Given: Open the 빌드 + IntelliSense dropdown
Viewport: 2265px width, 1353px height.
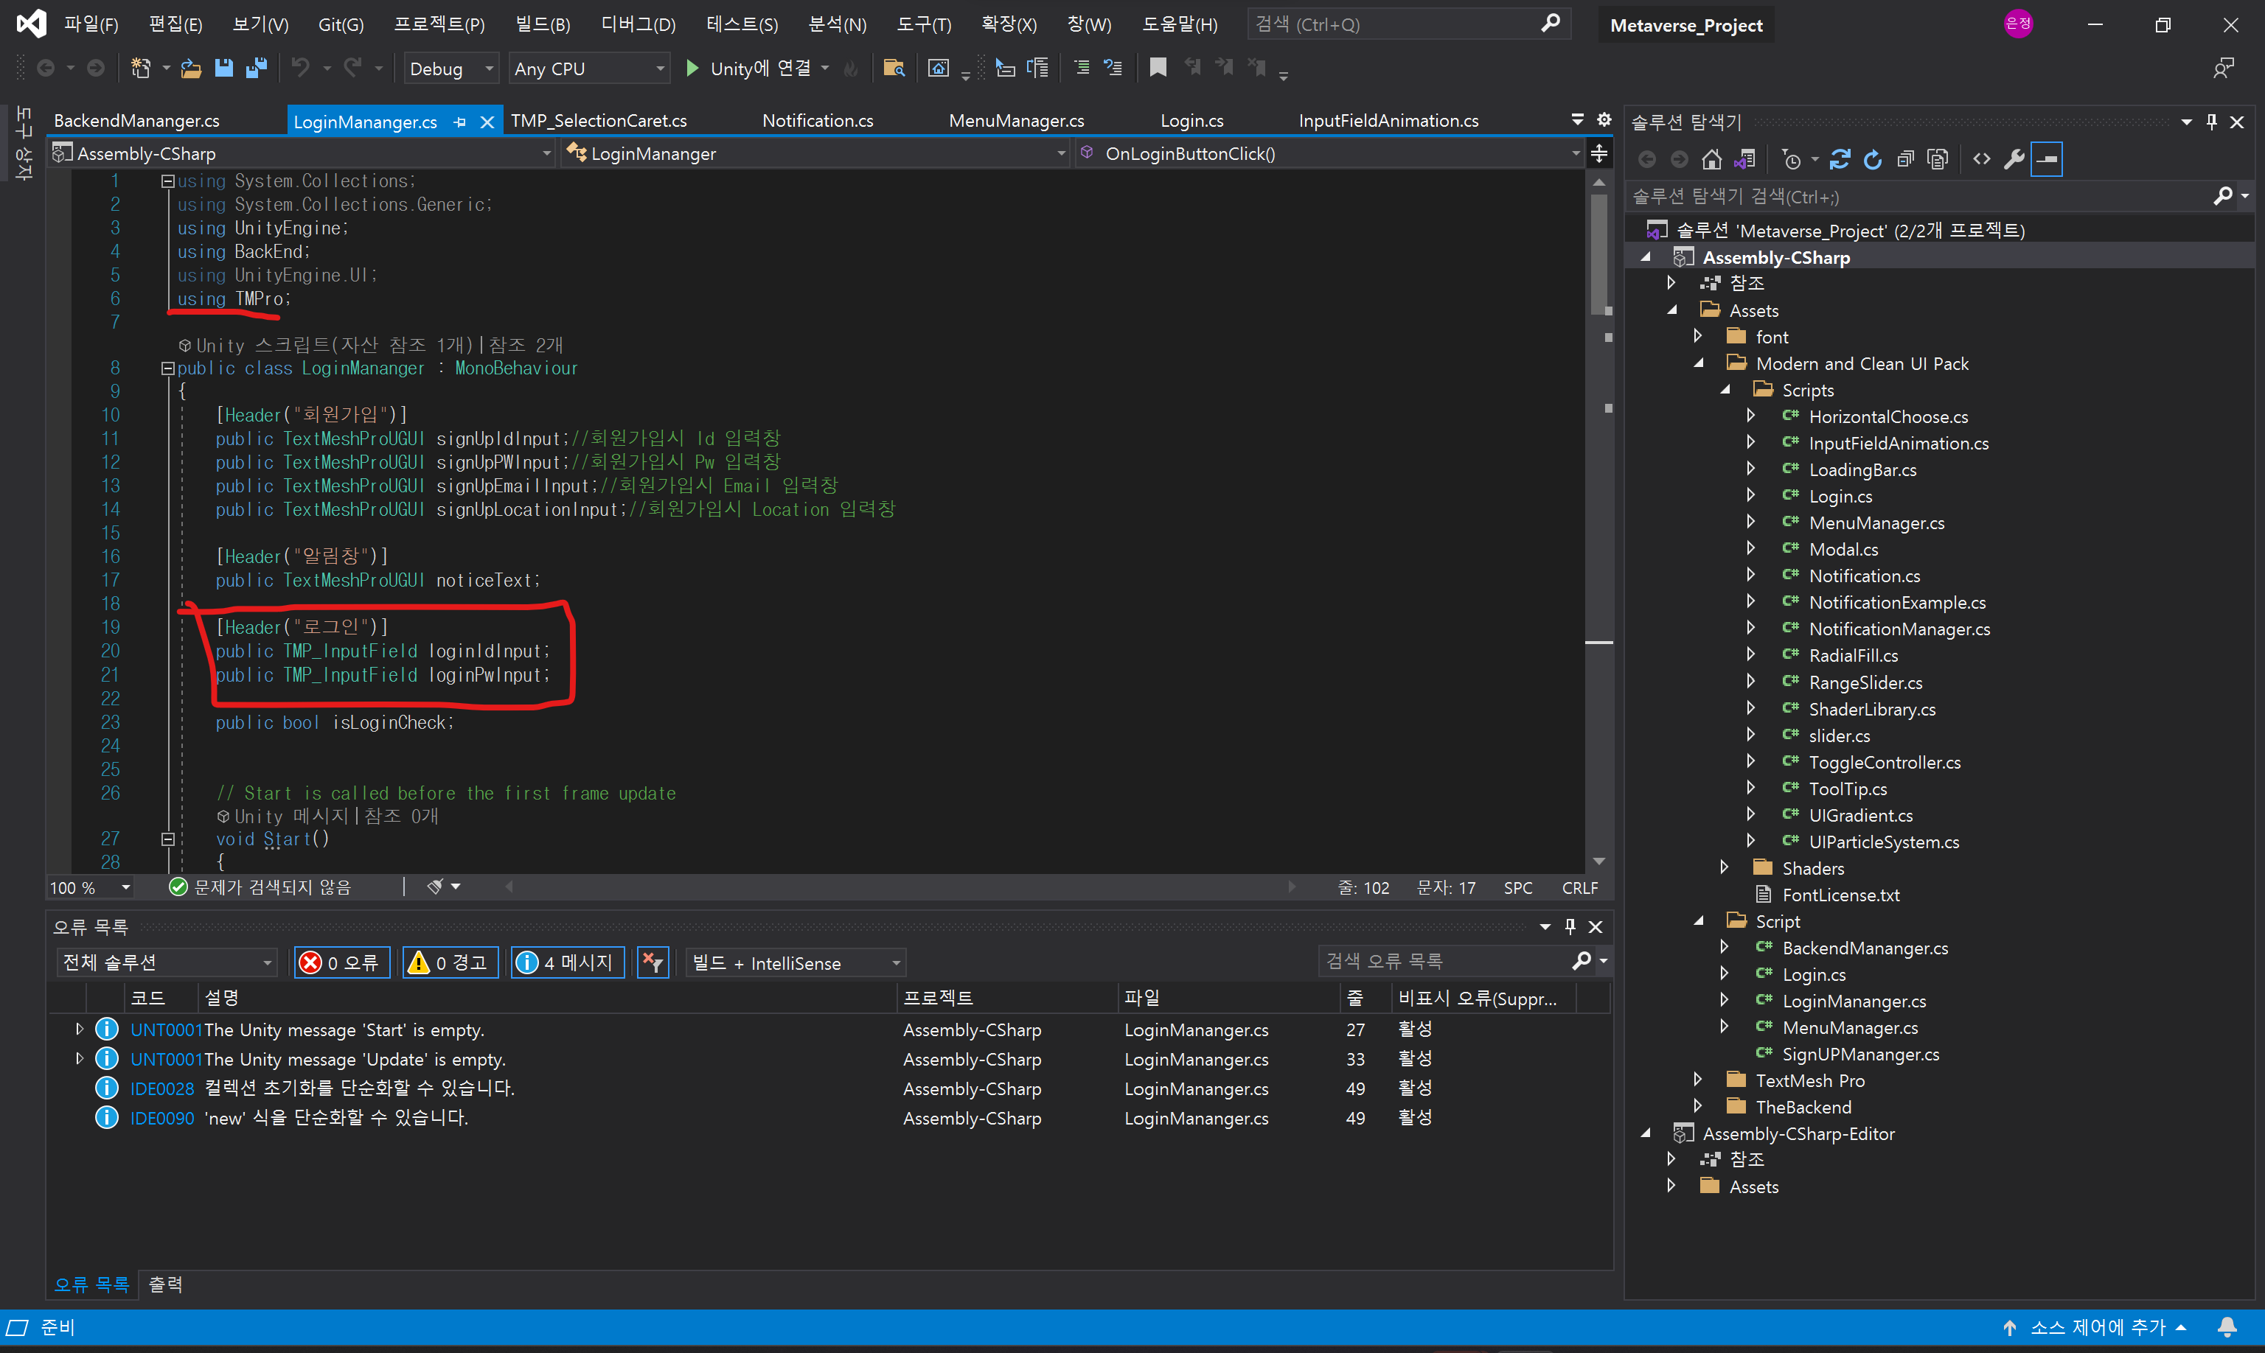Looking at the screenshot, I should (x=795, y=962).
